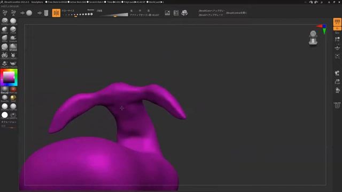342x192 pixels.
Task: Select the Slash3 brush
Action: [5, 47]
